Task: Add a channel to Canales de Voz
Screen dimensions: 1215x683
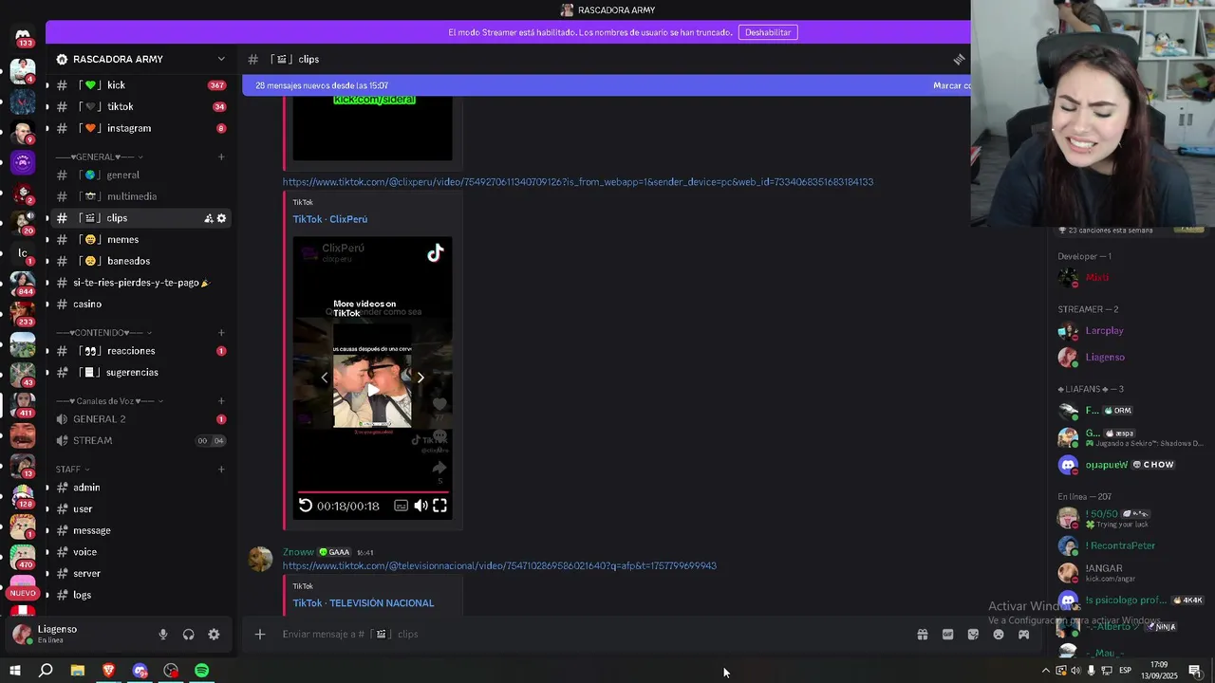Action: coord(221,401)
